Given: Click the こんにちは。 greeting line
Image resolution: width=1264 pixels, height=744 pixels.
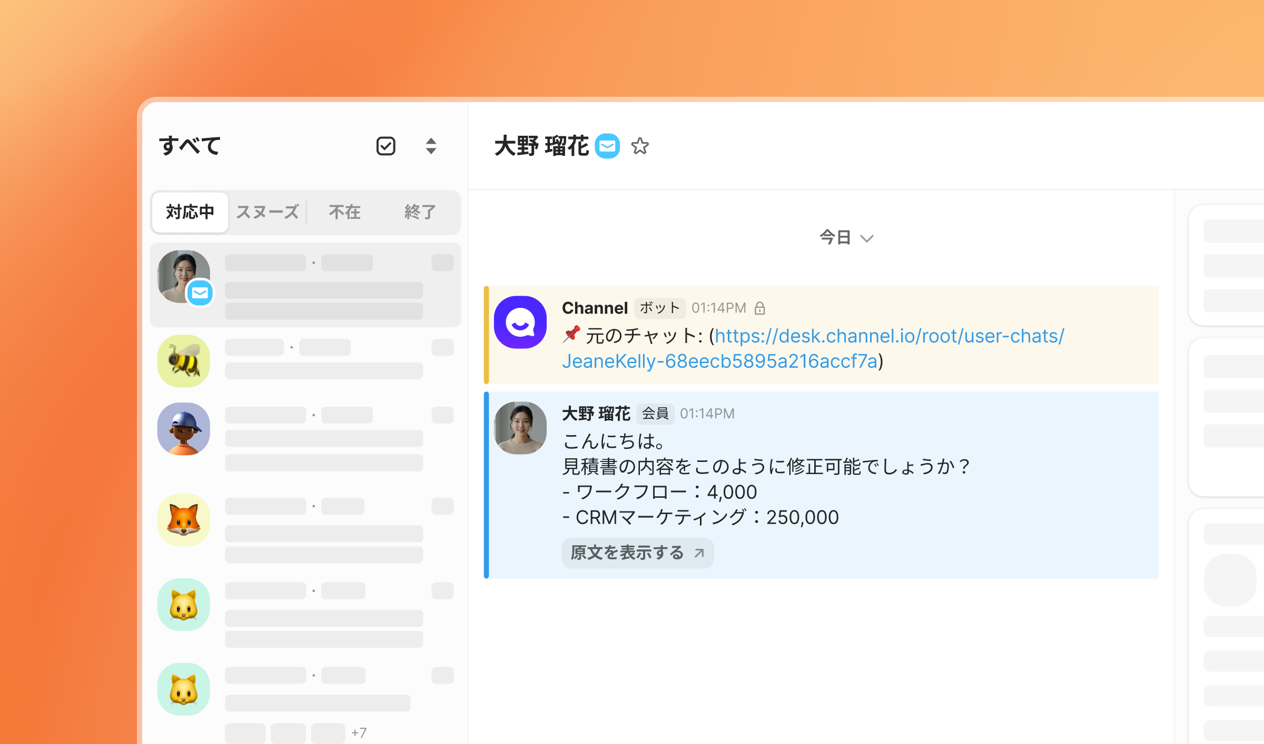Looking at the screenshot, I should (x=614, y=441).
